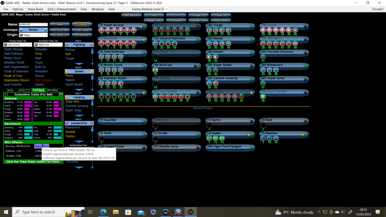Click the Team Members button
Viewport: 386px width, 217px height.
coord(131,15)
